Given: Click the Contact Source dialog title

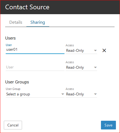Looking at the screenshot, I should [x=27, y=7].
